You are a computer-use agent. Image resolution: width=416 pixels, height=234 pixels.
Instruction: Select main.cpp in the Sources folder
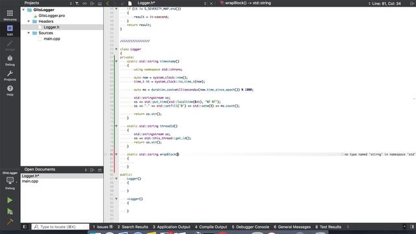(x=52, y=39)
